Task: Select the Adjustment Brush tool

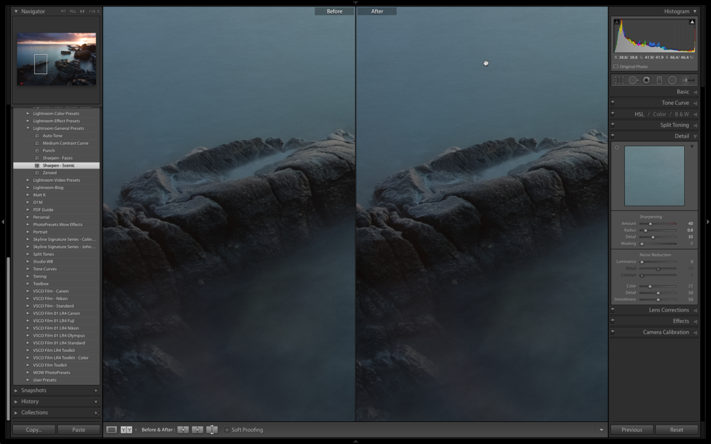Action: (687, 80)
